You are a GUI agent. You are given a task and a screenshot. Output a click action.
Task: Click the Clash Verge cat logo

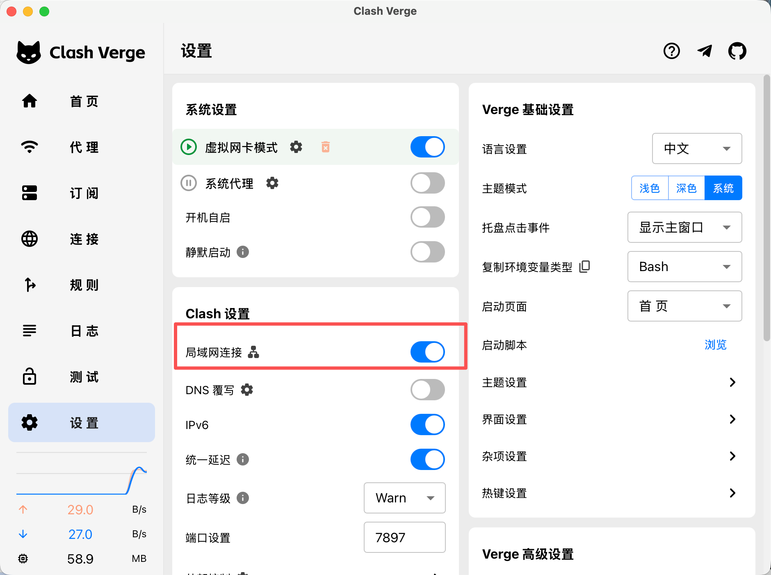(29, 52)
